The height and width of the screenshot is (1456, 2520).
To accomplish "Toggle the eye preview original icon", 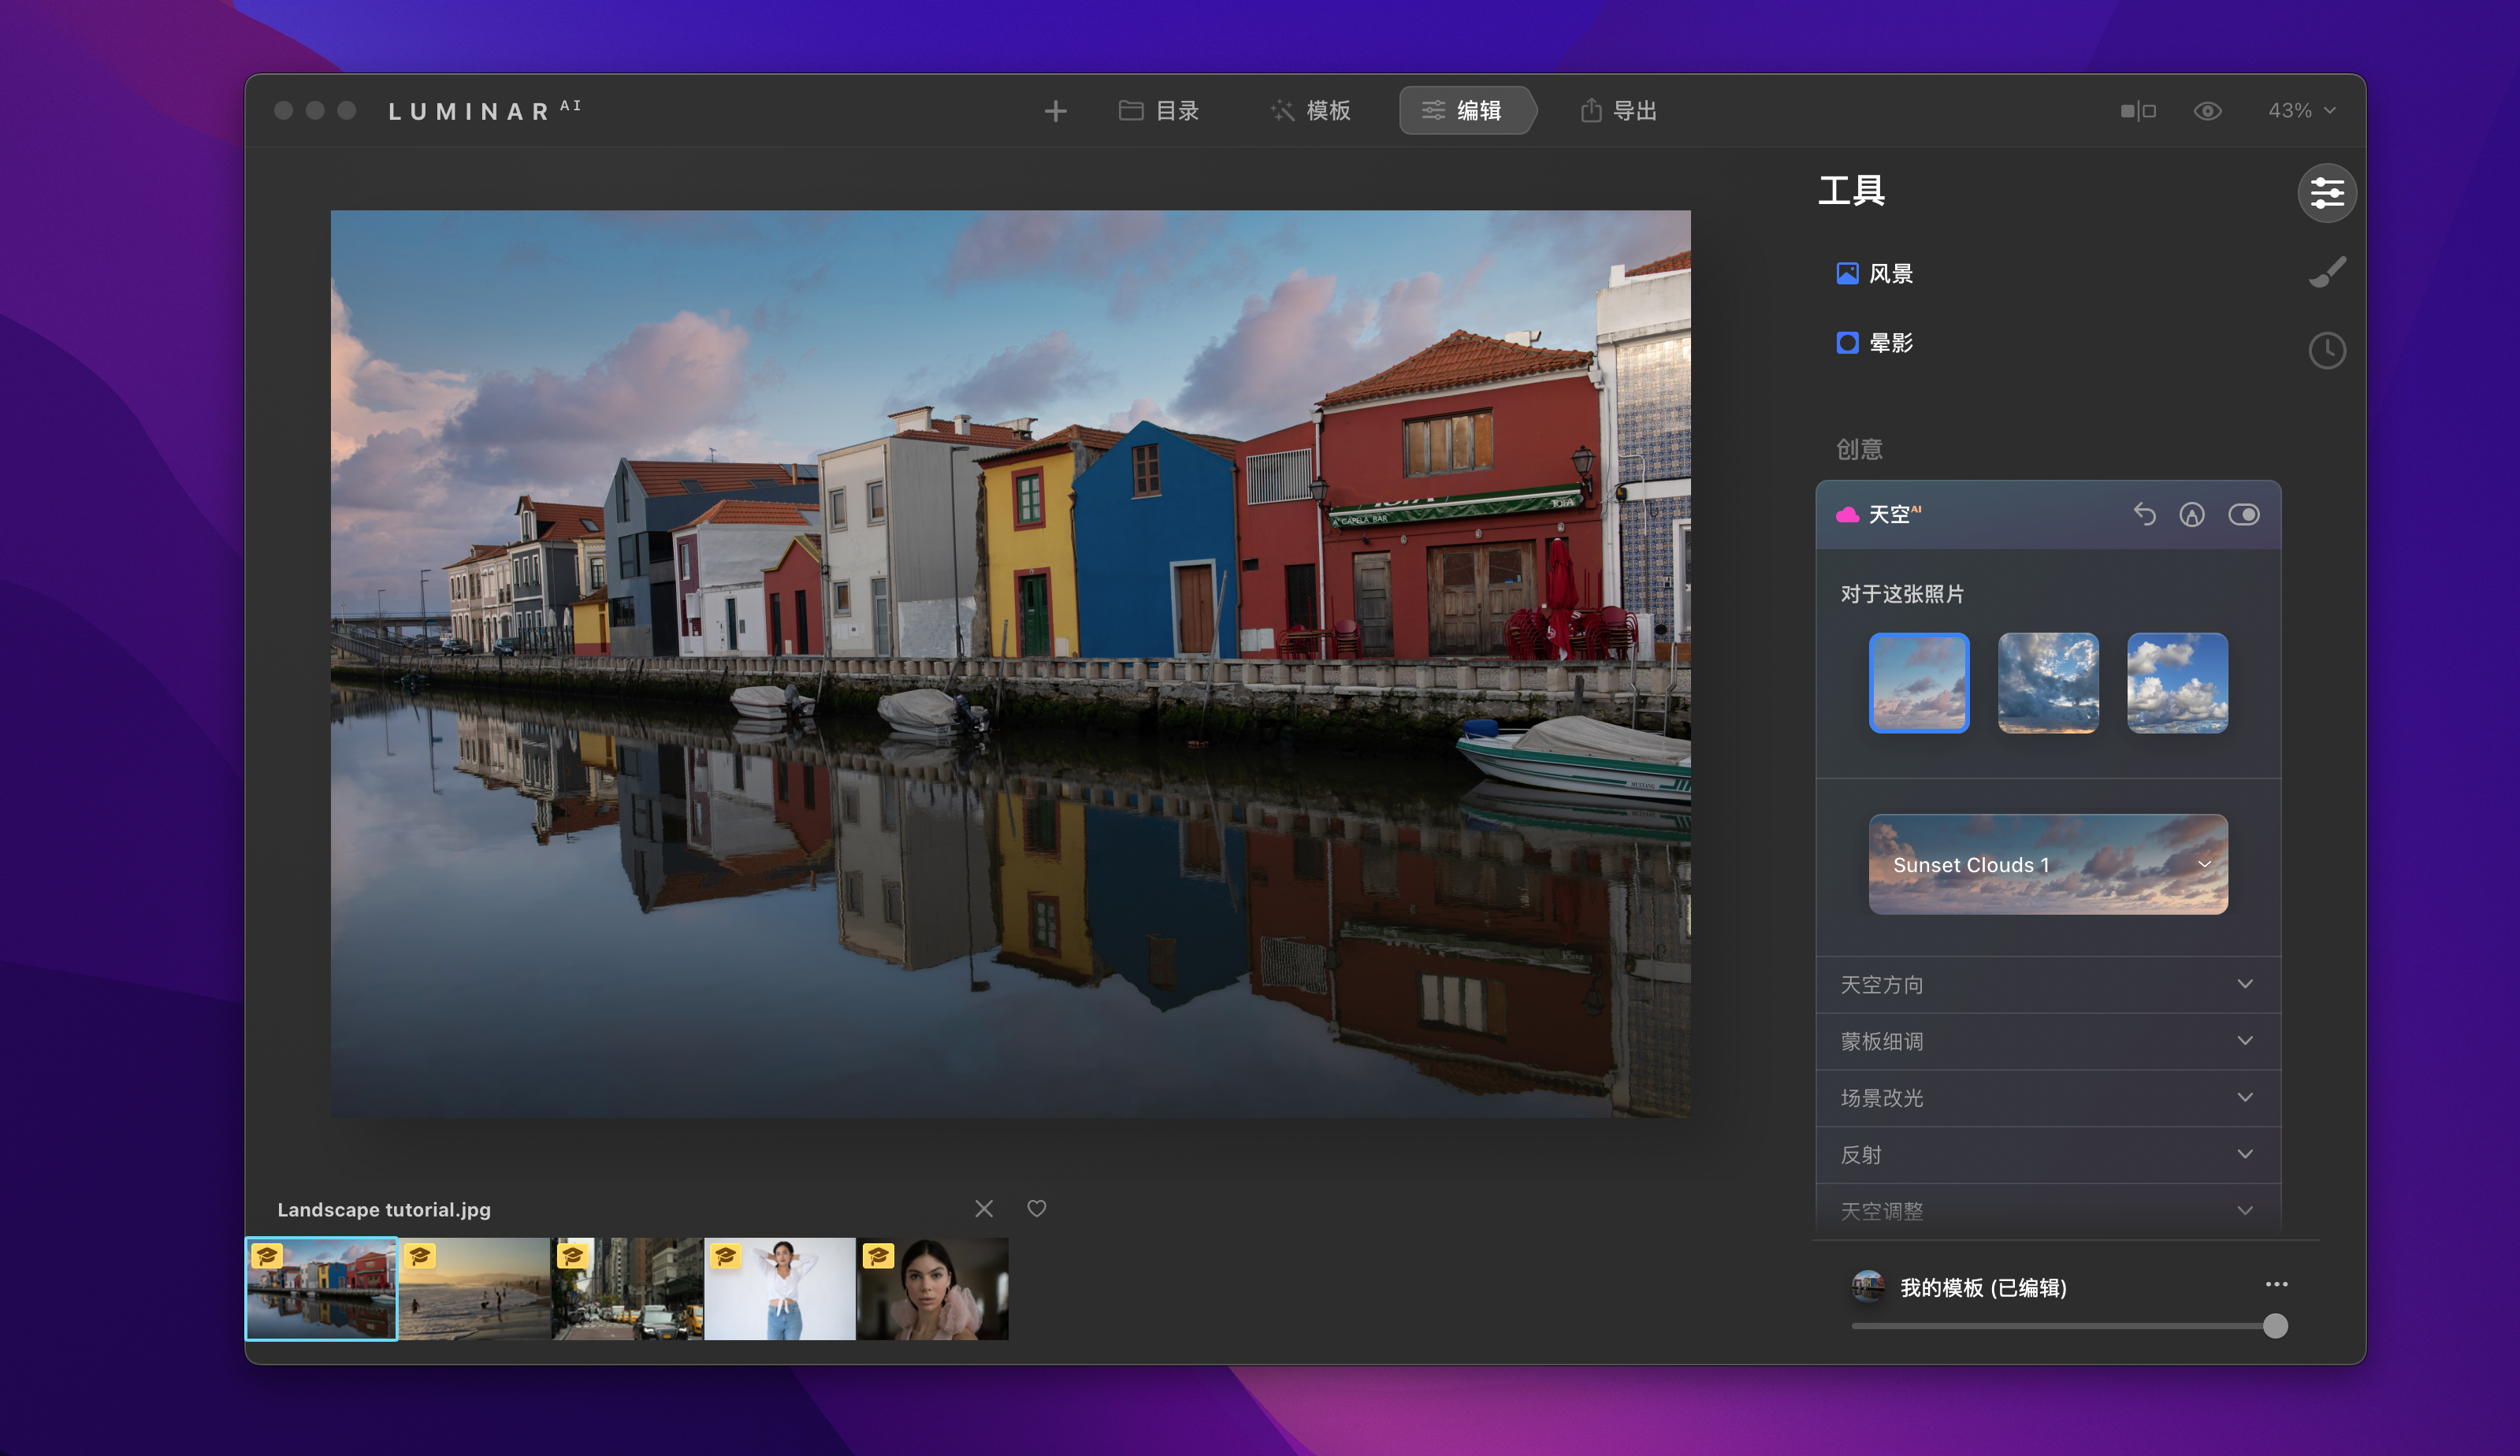I will pos(2207,111).
